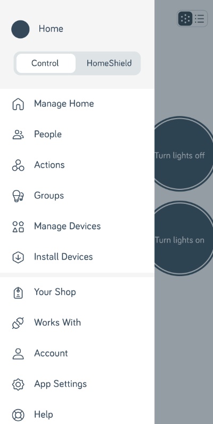Tap the Turn lights off button
Screen dimensions: 213x424
(x=179, y=154)
